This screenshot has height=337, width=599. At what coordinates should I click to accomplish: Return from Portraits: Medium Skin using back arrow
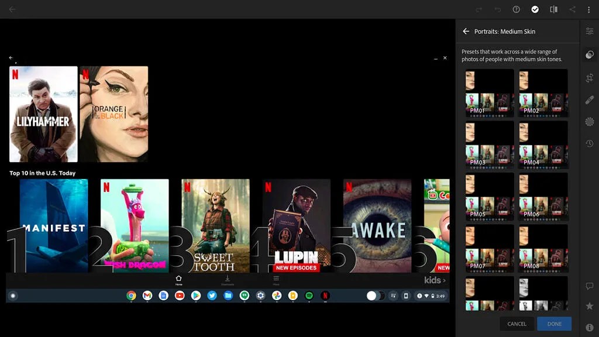(466, 32)
